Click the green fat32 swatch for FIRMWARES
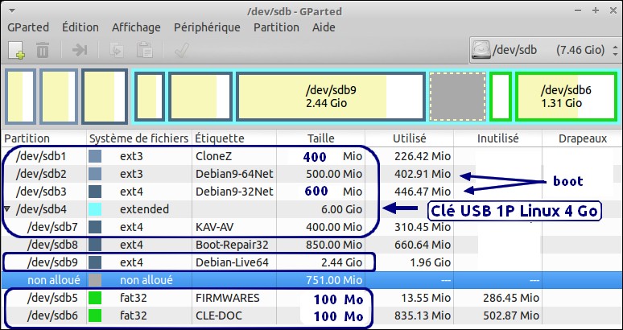The width and height of the screenshot is (623, 330). (x=96, y=298)
